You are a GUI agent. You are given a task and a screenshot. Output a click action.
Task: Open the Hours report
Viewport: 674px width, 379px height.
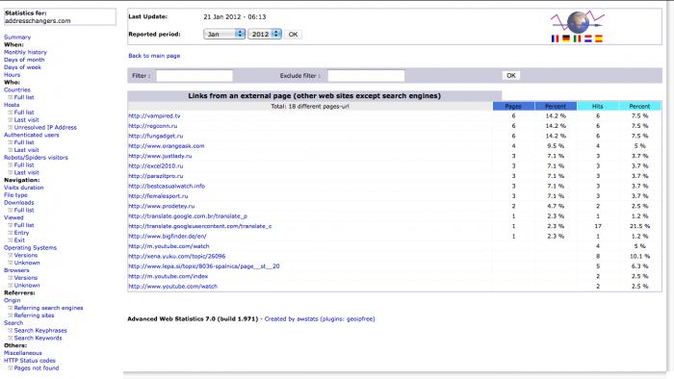pyautogui.click(x=12, y=75)
